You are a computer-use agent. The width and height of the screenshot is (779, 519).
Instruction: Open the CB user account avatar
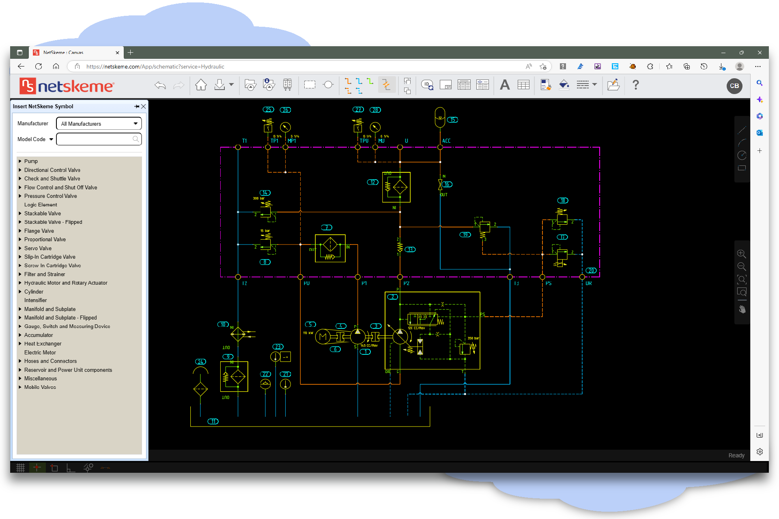(734, 86)
